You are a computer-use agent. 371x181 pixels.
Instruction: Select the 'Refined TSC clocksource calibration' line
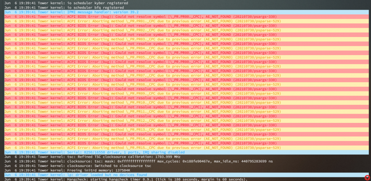[187, 157]
